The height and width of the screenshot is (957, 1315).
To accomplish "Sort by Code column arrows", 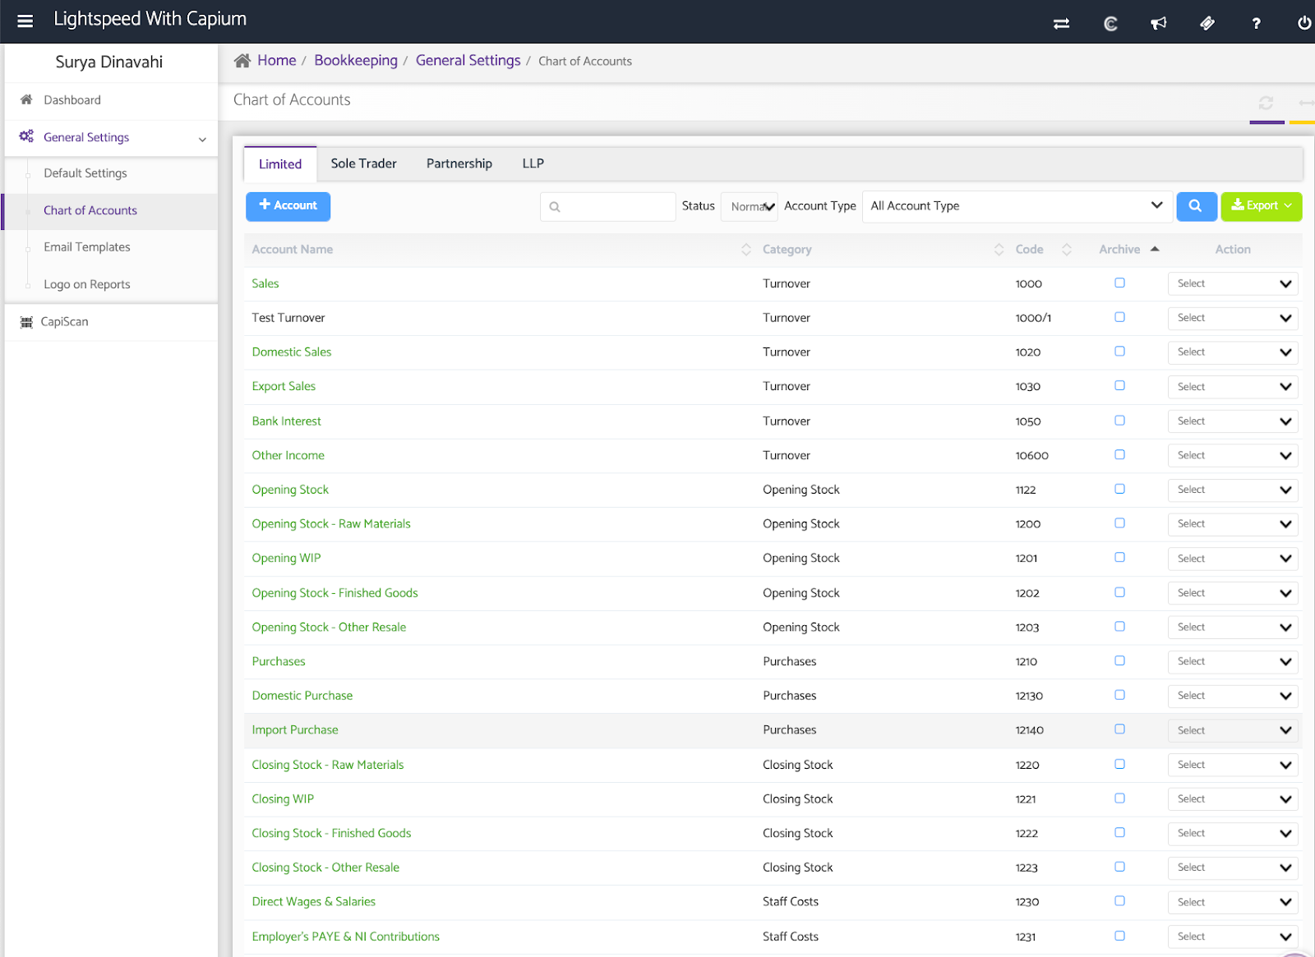I will [x=1067, y=250].
